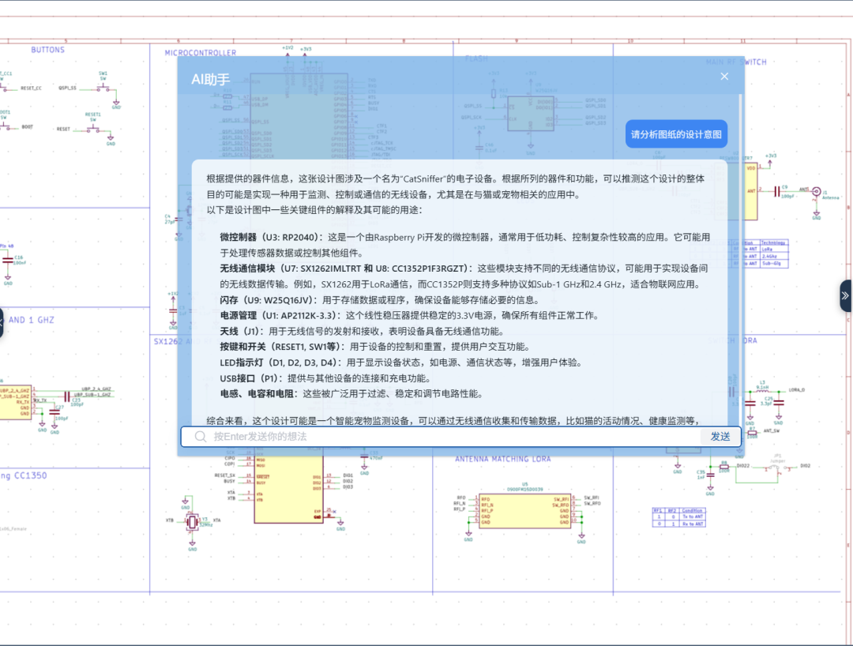Click the LED指示灯 (D1, D2, D3, D4) heading
Screen dimensions: 853x646
pos(280,362)
